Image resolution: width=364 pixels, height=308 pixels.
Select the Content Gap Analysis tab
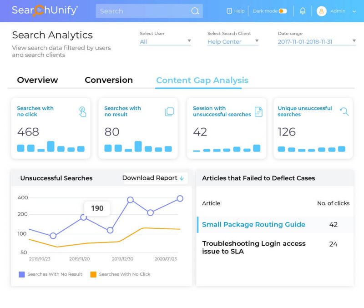(x=202, y=81)
